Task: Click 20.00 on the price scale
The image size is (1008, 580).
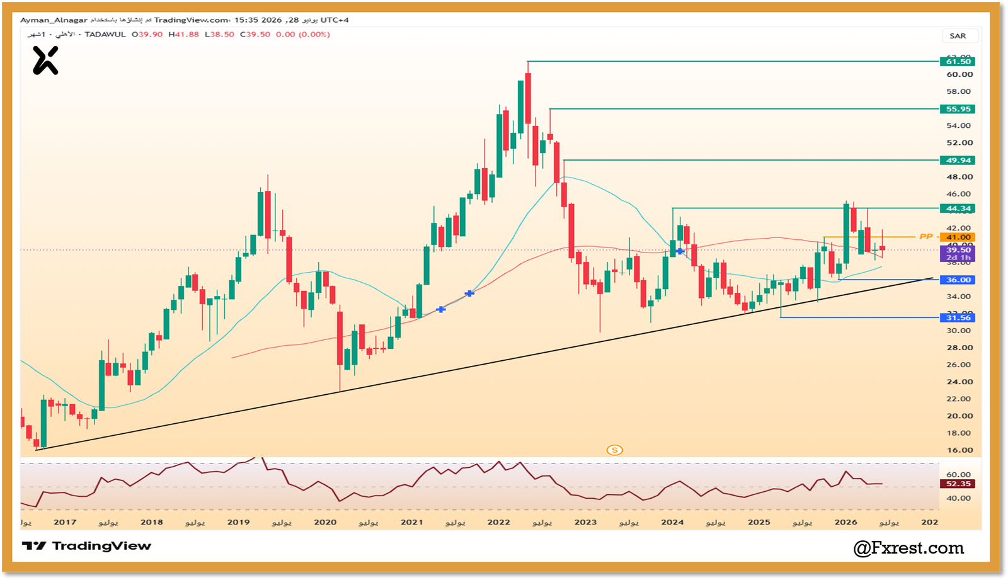Action: point(959,416)
